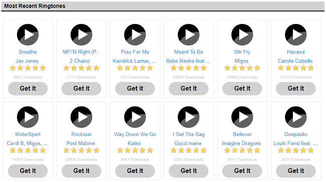Click Get It under Havana
Viewport: 326px width, 182px height.
[x=296, y=88]
